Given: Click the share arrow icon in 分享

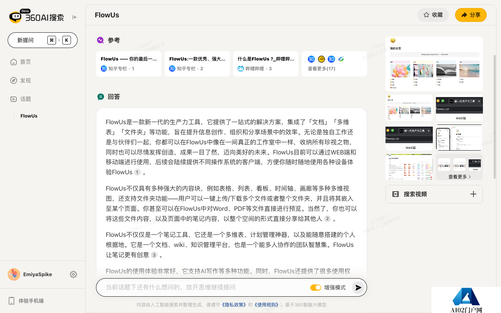Looking at the screenshot, I should pyautogui.click(x=464, y=15).
